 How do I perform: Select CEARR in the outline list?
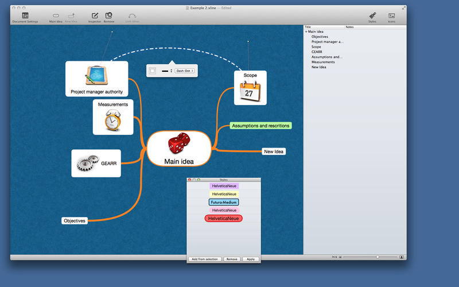317,52
